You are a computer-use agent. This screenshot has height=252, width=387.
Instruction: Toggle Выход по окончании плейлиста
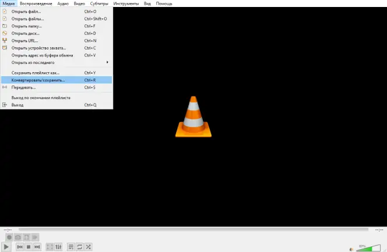click(x=57, y=98)
